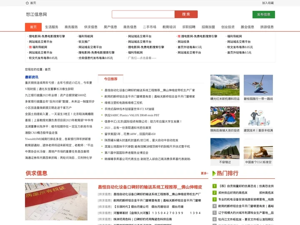Screen dimensions: 300x225
Task: Open the property certificate photo in 供求信息
Action: point(56,202)
